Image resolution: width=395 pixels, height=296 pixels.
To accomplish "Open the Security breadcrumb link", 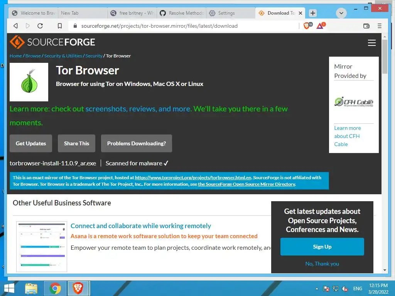I will (x=94, y=55).
